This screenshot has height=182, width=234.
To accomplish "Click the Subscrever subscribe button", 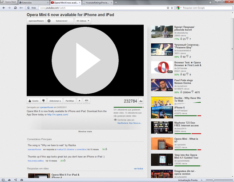I will pyautogui.click(x=60, y=21).
